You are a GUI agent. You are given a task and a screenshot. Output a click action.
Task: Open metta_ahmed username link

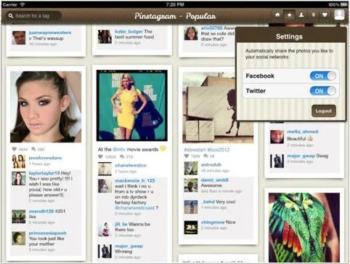(303, 132)
